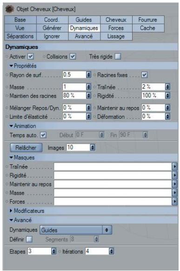Click the Rayon de surf. value field
The height and width of the screenshot is (271, 180).
tap(74, 75)
